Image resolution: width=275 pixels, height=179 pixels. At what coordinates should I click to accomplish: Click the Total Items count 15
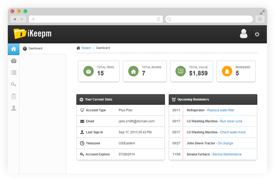[x=101, y=73]
